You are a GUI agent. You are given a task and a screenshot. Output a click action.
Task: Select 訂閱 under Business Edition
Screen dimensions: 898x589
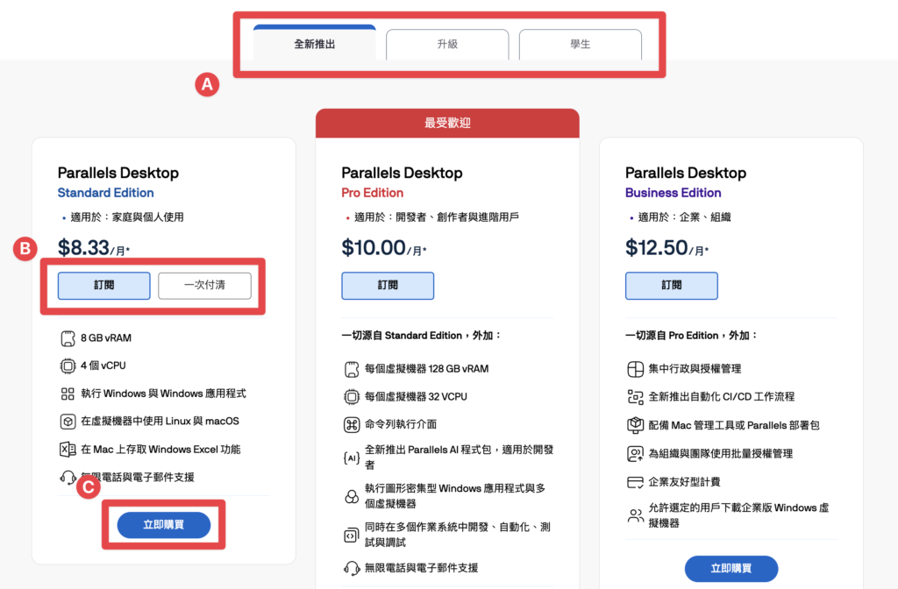click(671, 285)
